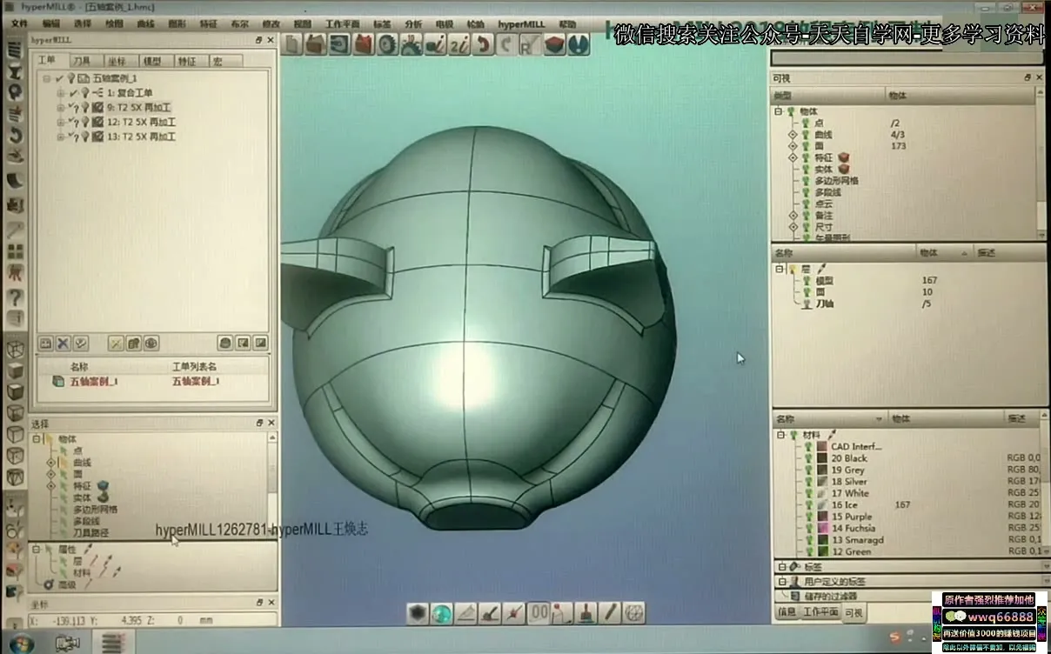Click the gear-shaped icon in top toolbar
Viewport: 1051px width, 654px height.
[x=388, y=44]
